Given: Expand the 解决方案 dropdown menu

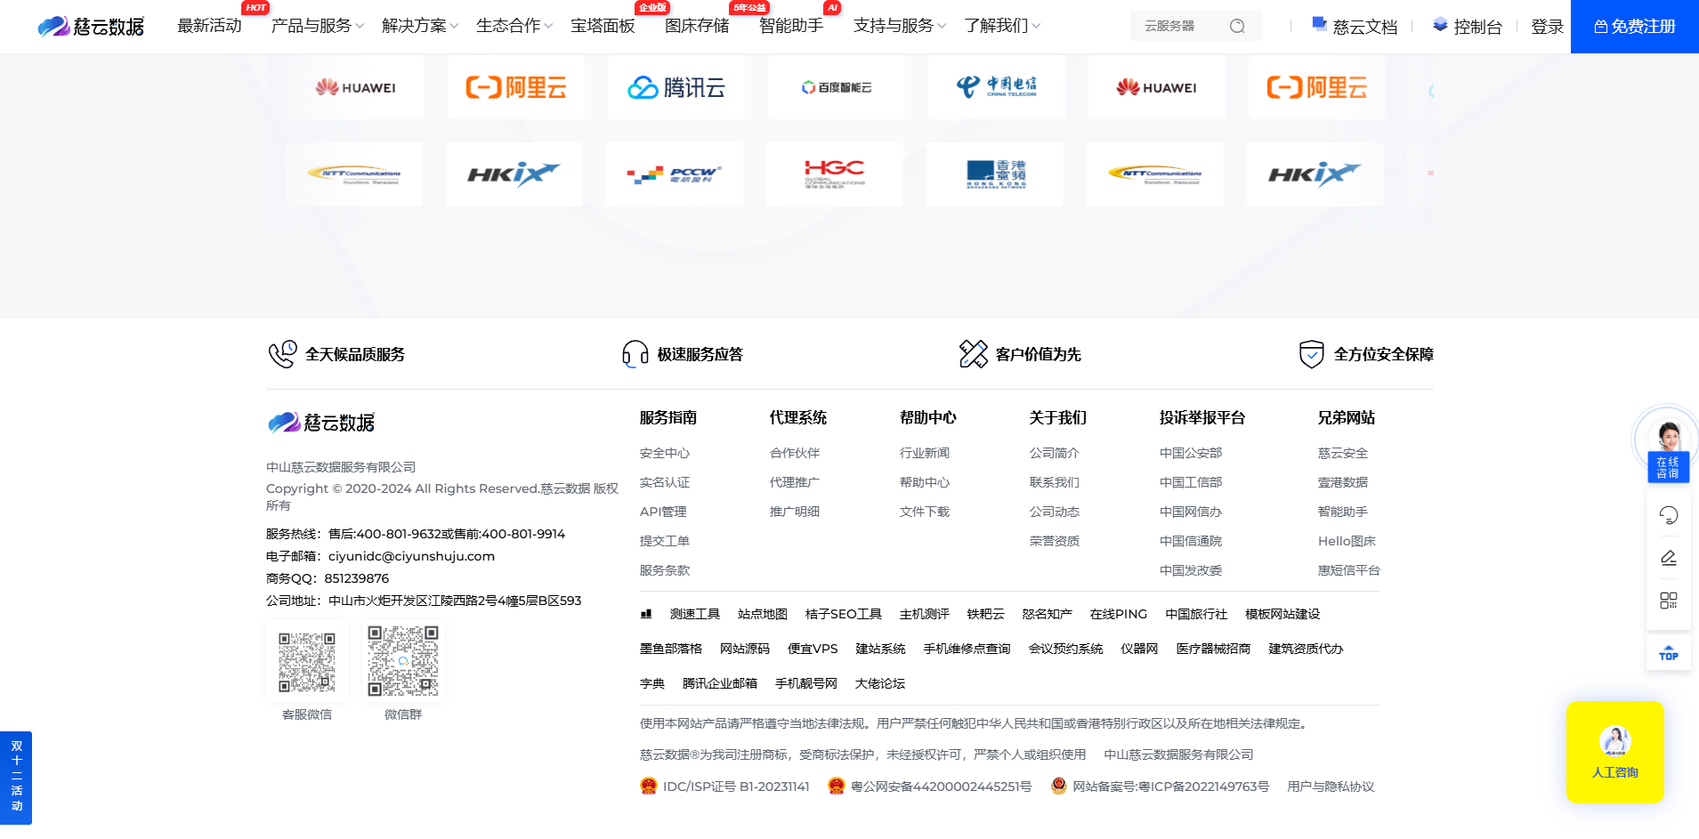Looking at the screenshot, I should pyautogui.click(x=419, y=27).
